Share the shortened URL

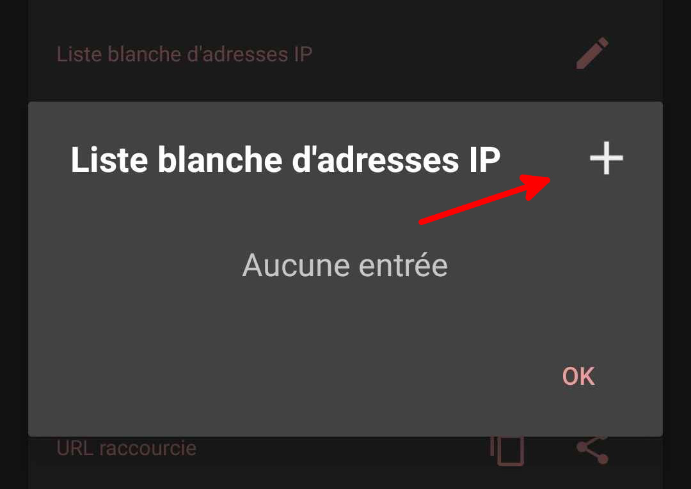(592, 450)
